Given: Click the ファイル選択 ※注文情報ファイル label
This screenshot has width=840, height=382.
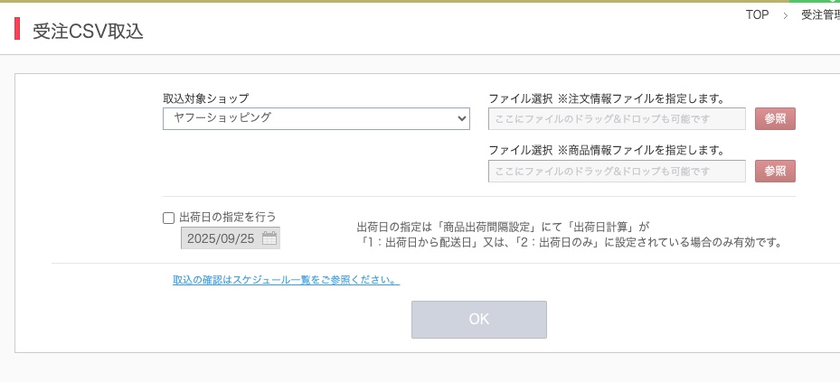Looking at the screenshot, I should 606,98.
